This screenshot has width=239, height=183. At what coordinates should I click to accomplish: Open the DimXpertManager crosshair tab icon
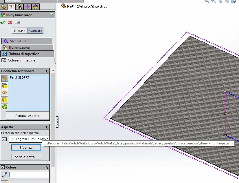(27, 7)
